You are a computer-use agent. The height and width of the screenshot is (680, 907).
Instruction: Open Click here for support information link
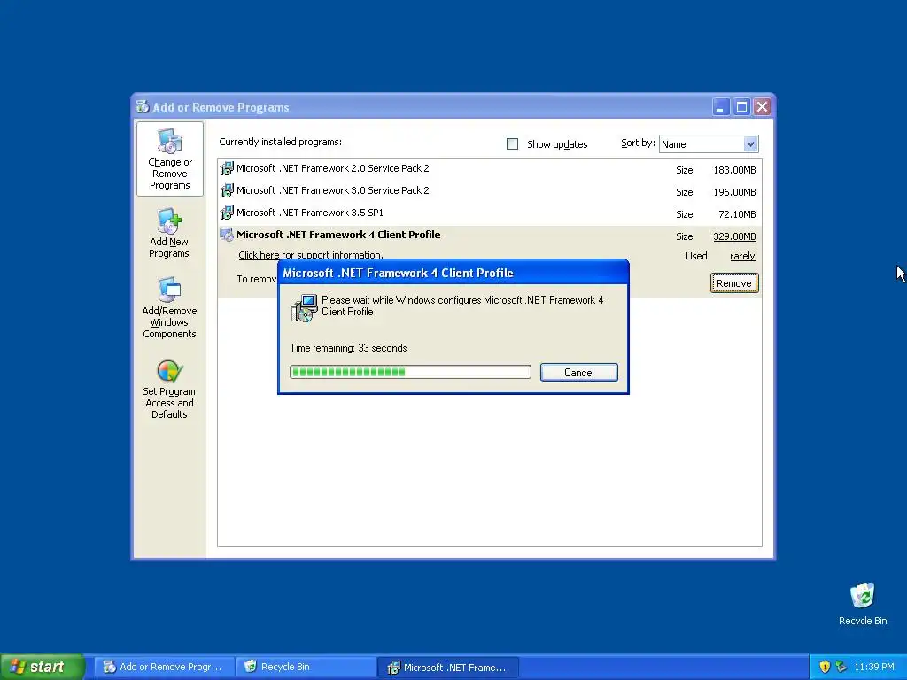pos(311,255)
